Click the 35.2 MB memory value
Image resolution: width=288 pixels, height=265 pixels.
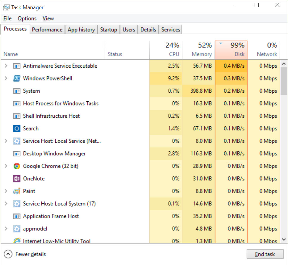(x=202, y=216)
